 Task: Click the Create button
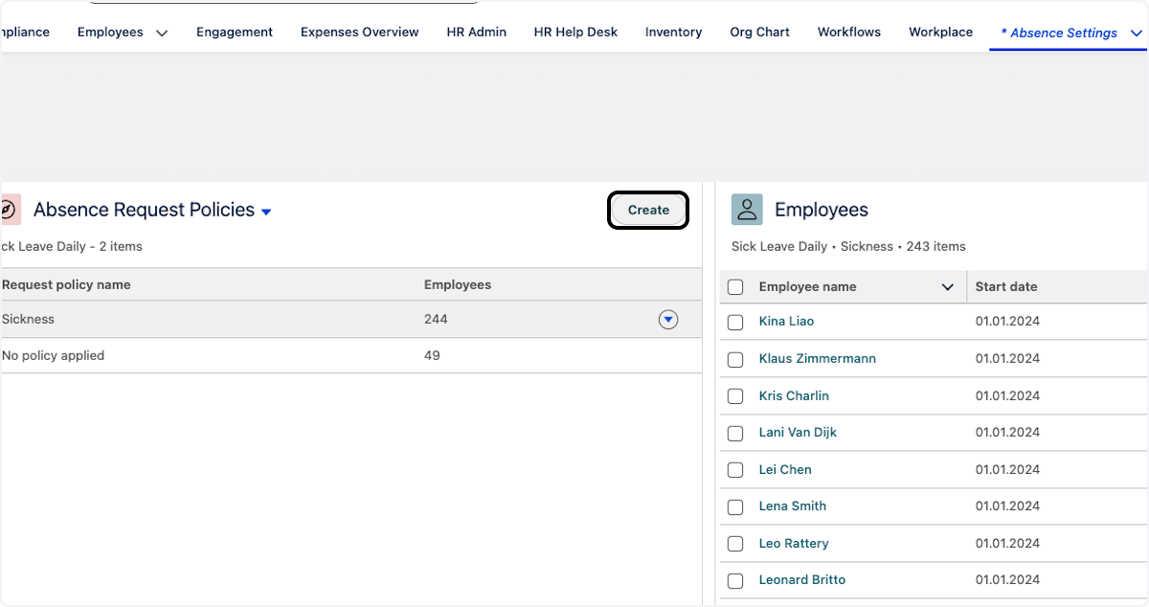[x=648, y=210]
